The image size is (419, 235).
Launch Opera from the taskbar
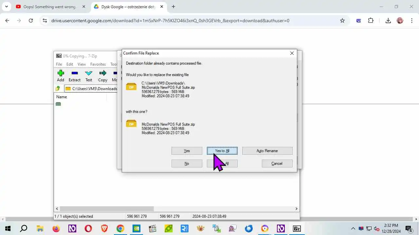(88, 228)
